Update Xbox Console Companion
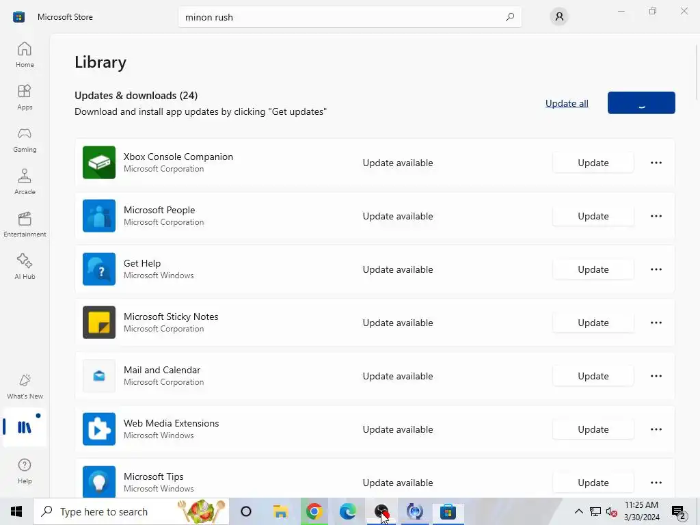 coord(593,163)
